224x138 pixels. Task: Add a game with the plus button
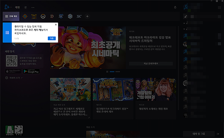(87, 16)
